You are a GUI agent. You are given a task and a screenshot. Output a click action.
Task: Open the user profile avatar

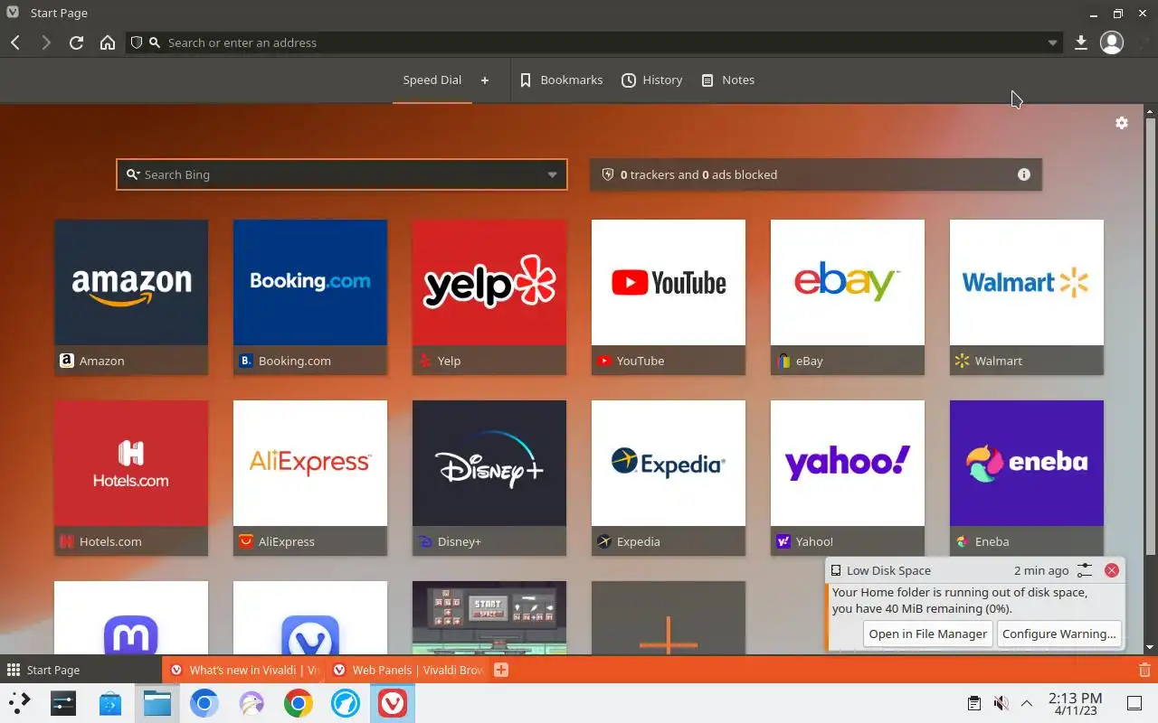coord(1112,42)
